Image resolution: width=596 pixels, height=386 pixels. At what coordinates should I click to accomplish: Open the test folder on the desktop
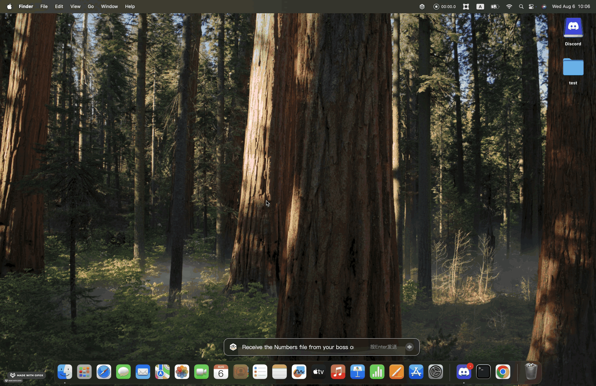tap(573, 67)
